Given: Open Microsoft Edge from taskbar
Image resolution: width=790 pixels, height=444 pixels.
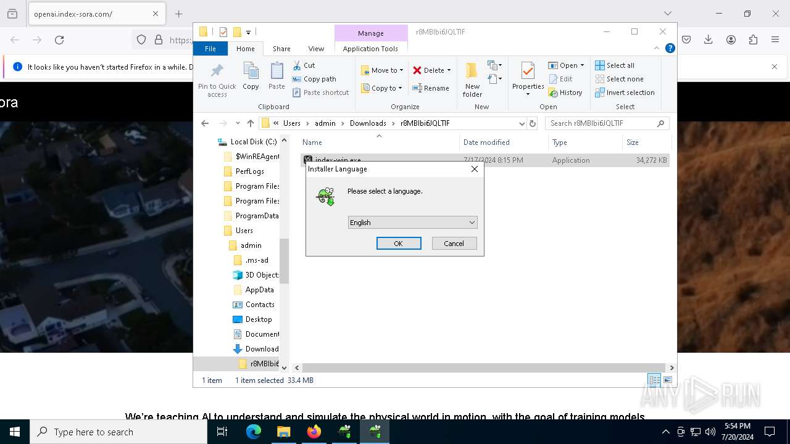Looking at the screenshot, I should (x=254, y=432).
